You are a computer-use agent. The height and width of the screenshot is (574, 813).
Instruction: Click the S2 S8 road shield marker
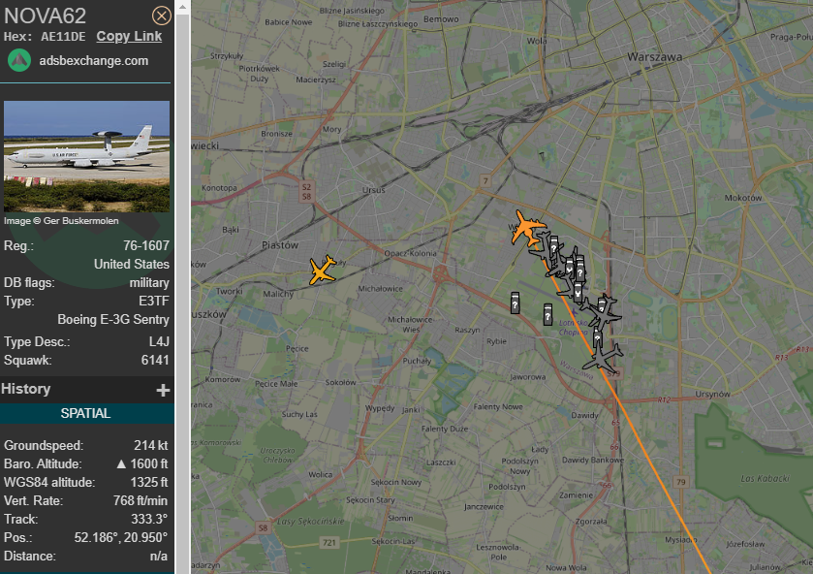(306, 192)
